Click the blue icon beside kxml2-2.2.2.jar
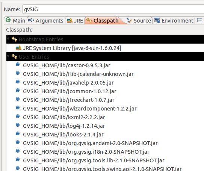 click(18, 116)
